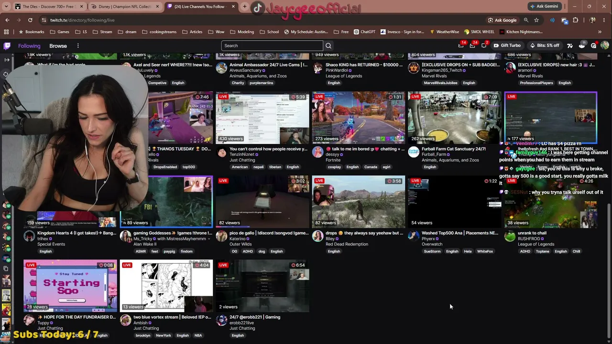Go to the Twitch home logo
The height and width of the screenshot is (344, 612).
(7, 46)
